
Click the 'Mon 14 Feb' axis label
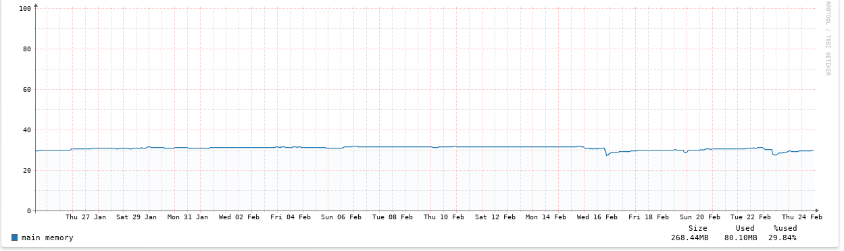pyautogui.click(x=546, y=217)
